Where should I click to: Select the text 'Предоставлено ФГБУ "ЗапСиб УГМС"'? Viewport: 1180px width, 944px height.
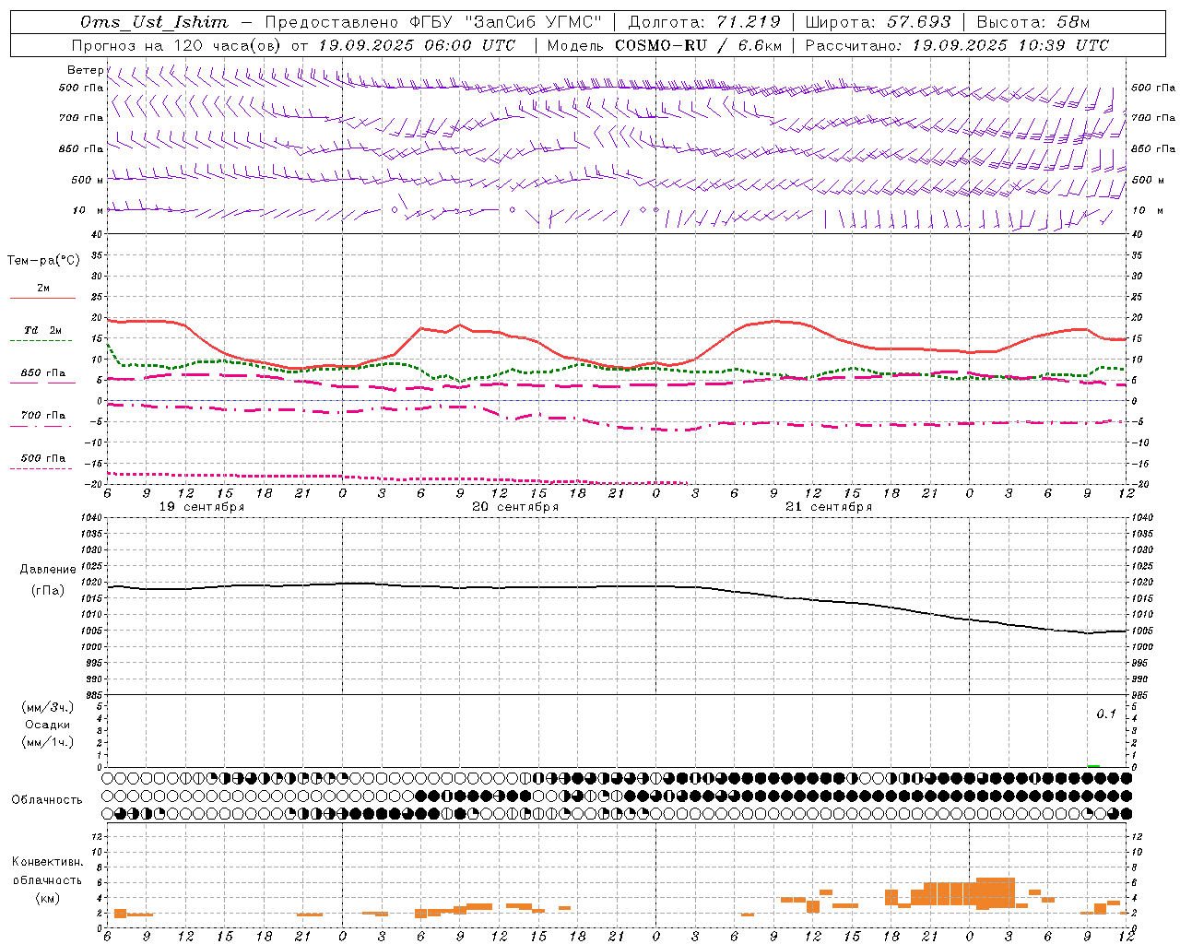pyautogui.click(x=433, y=22)
